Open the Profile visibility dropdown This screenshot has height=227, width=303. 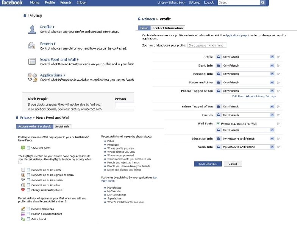click(x=248, y=57)
